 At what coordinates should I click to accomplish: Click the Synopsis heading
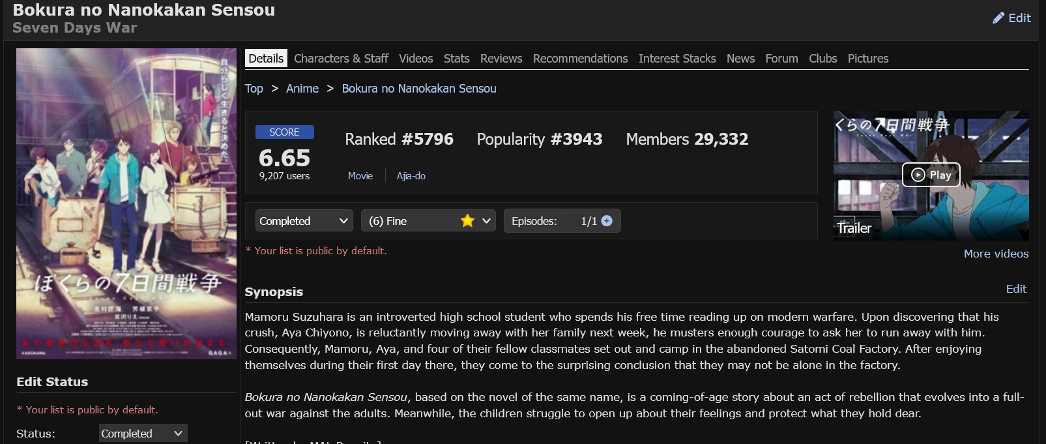pos(274,292)
